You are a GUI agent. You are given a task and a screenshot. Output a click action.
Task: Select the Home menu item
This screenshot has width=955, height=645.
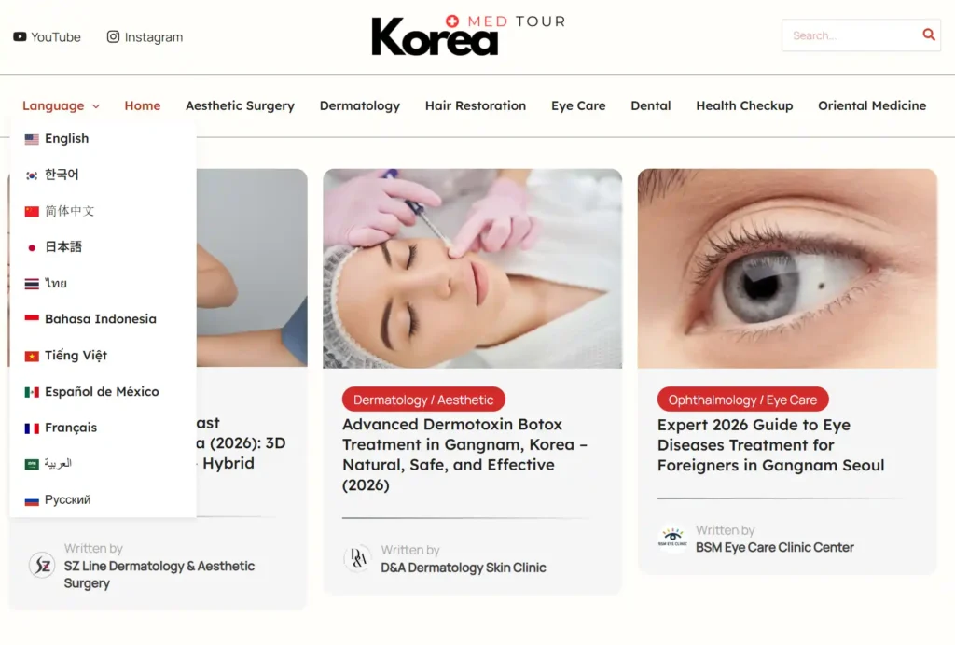point(142,105)
